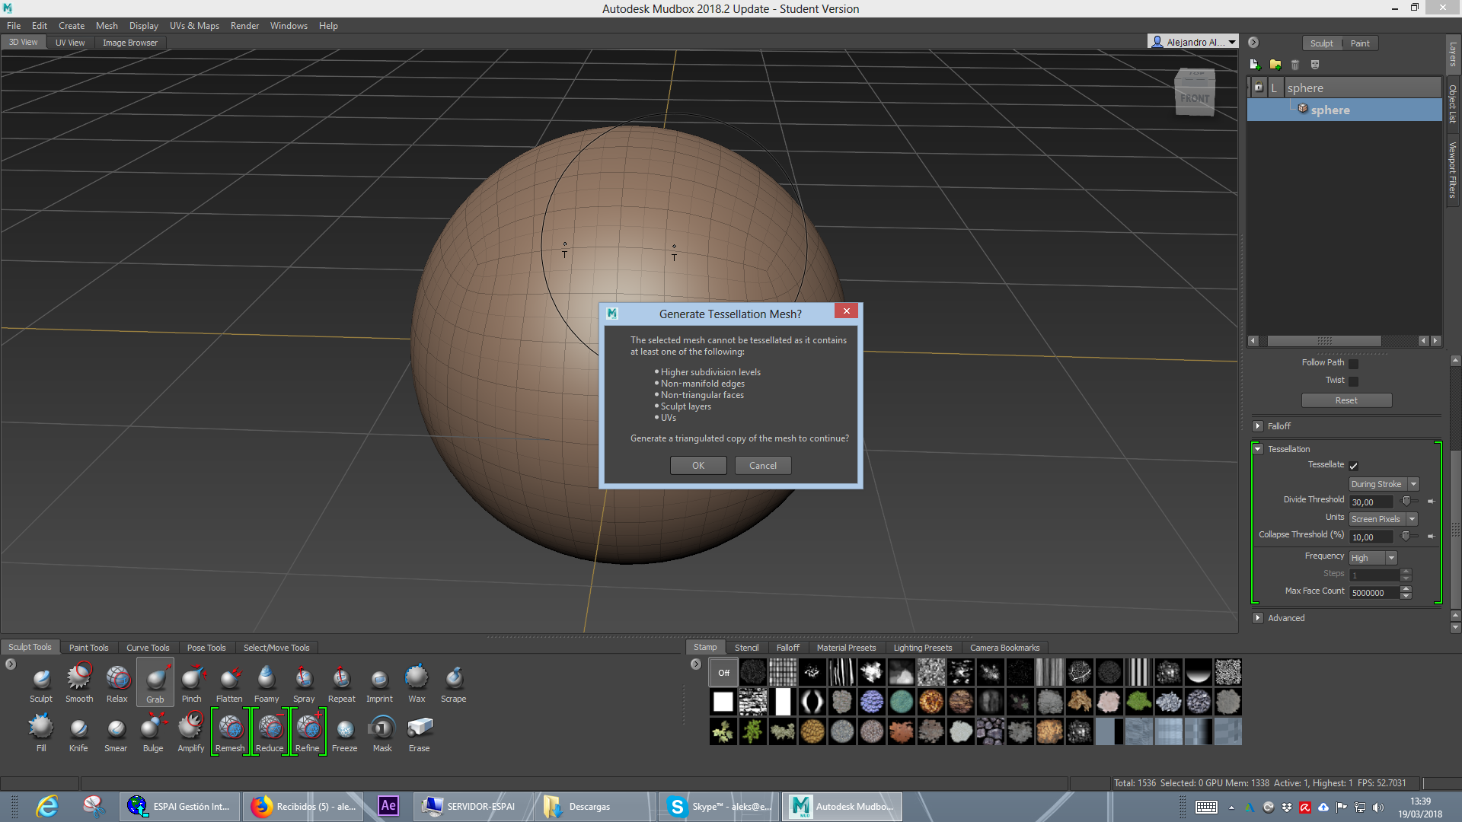The height and width of the screenshot is (822, 1462).
Task: Choose the Remesh tool icon
Action: [x=230, y=728]
